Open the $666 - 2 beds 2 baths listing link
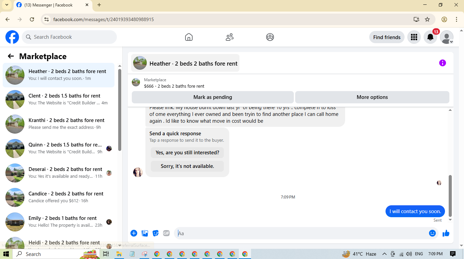Screen dimensions: 464x259 click(x=174, y=86)
